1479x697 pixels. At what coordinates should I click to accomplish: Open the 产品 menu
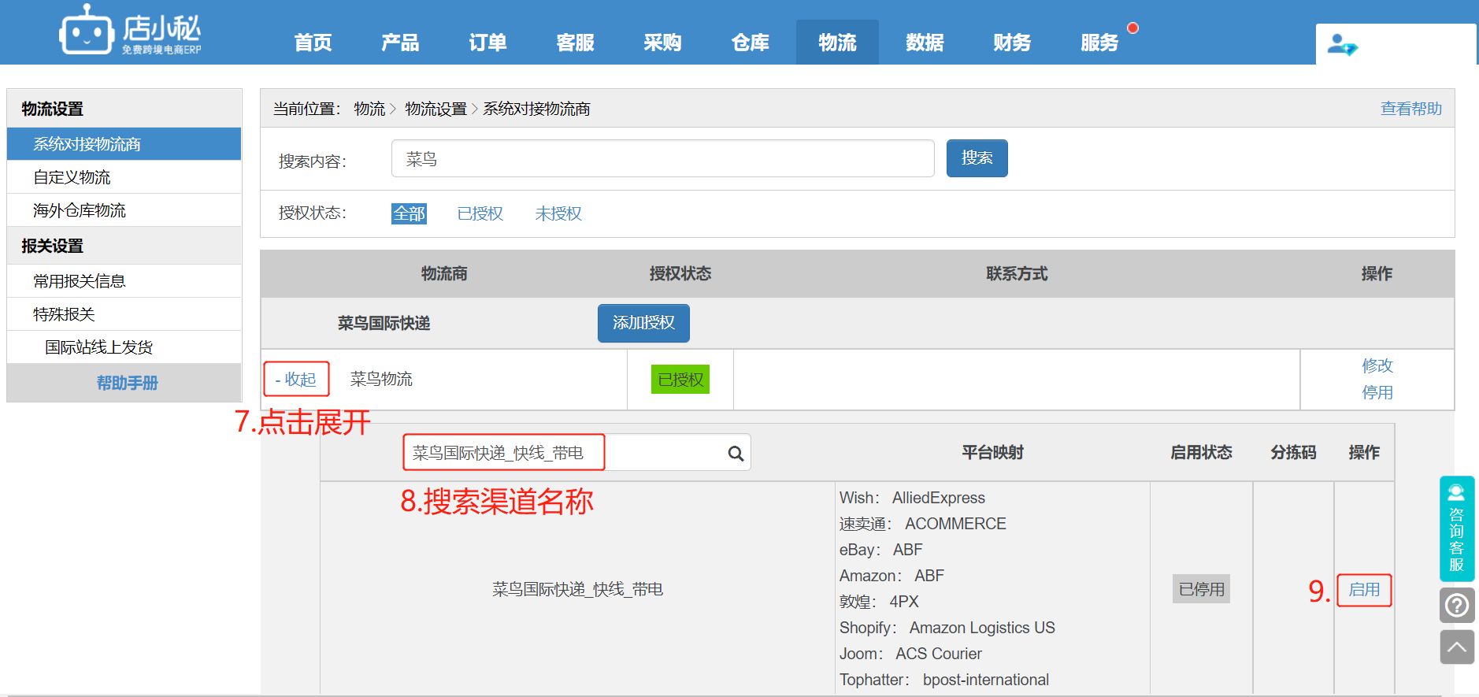point(400,43)
